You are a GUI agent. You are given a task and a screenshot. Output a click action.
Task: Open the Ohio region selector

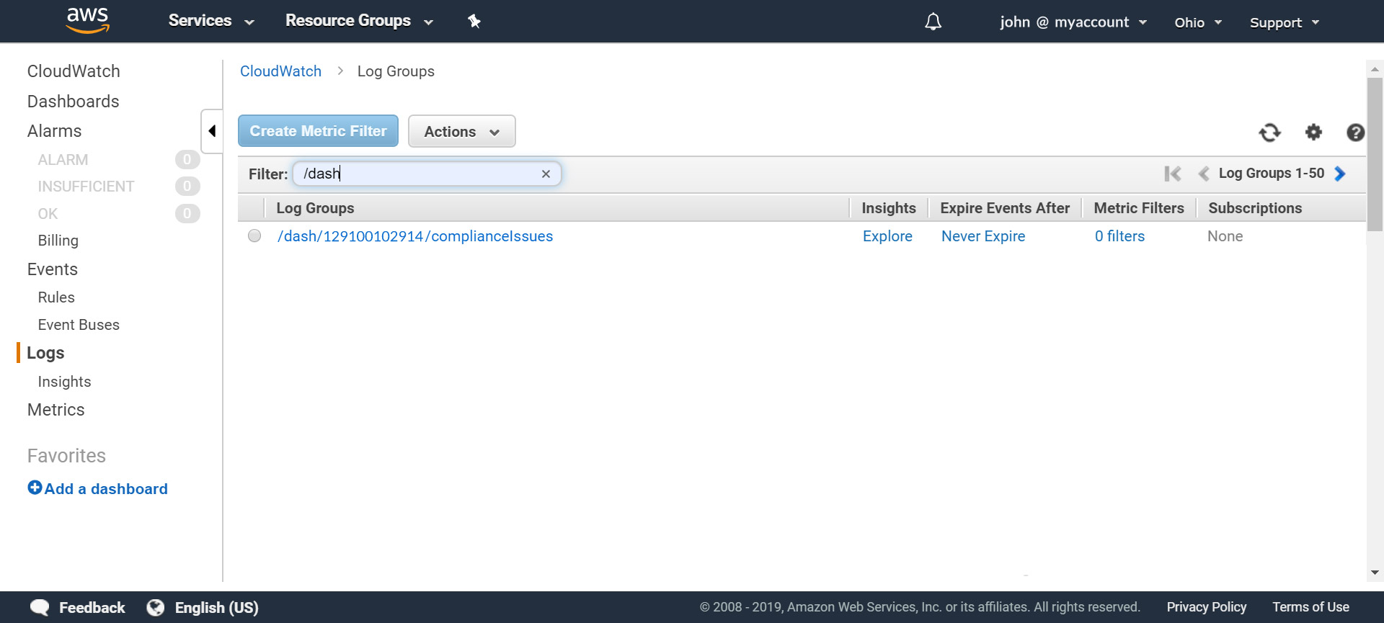coord(1197,22)
